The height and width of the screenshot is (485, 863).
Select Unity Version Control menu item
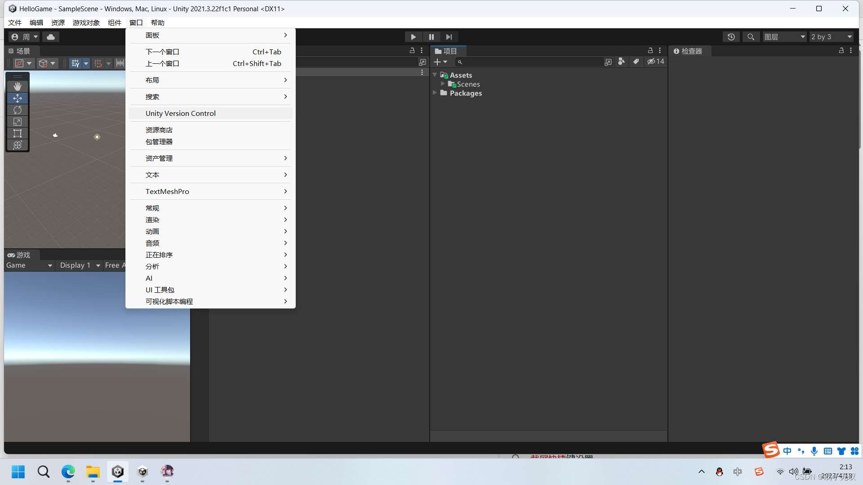tap(181, 113)
